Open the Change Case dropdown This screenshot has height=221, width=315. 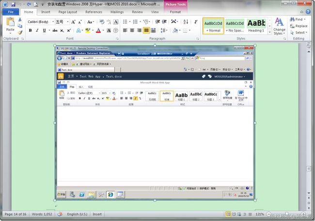91,22
